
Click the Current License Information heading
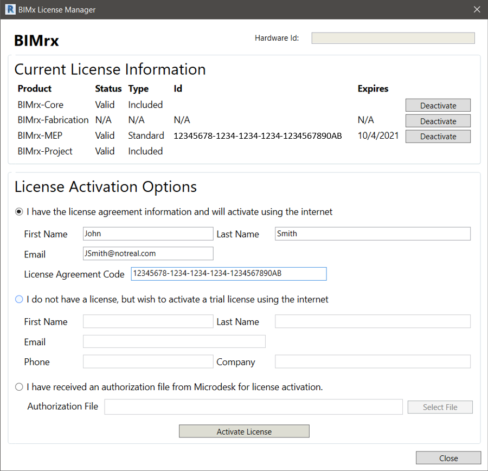(x=110, y=69)
